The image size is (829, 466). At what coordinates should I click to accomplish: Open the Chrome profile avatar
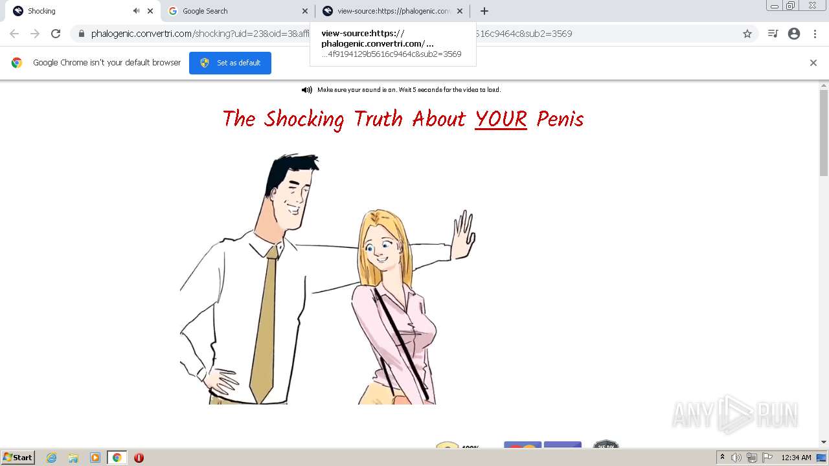click(794, 34)
